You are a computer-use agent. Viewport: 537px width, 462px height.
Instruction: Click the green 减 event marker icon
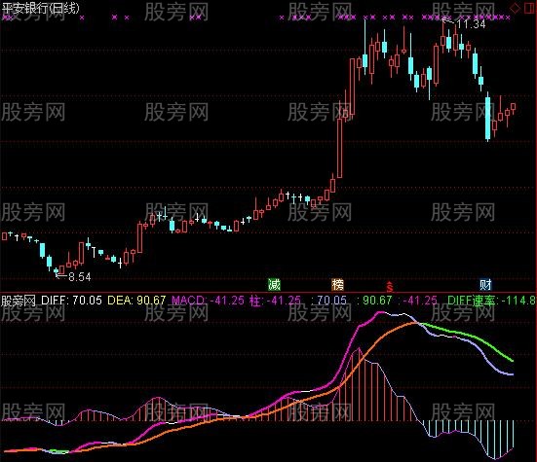pos(274,284)
